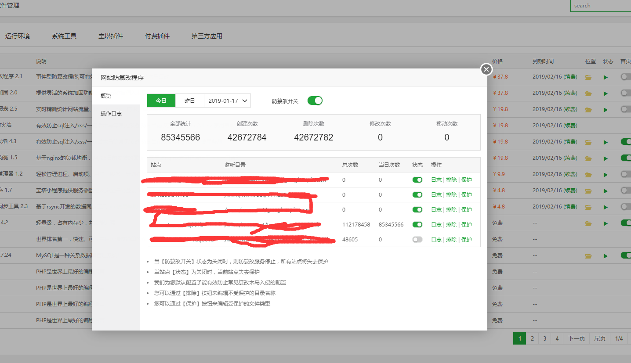Toggle the 防篡改开关 master switch
This screenshot has height=363, width=631.
[315, 101]
